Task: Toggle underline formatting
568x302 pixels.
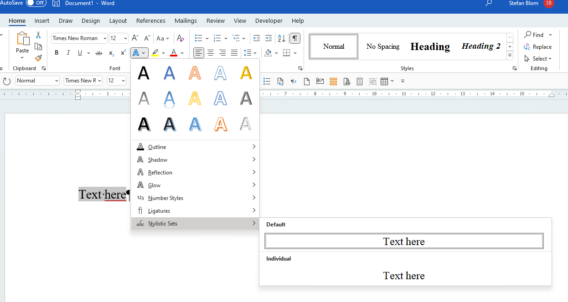Action: (80, 53)
